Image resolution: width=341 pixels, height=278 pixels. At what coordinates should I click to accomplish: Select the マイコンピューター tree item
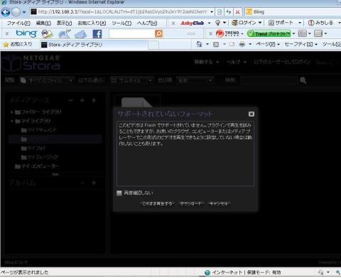pyautogui.click(x=37, y=166)
